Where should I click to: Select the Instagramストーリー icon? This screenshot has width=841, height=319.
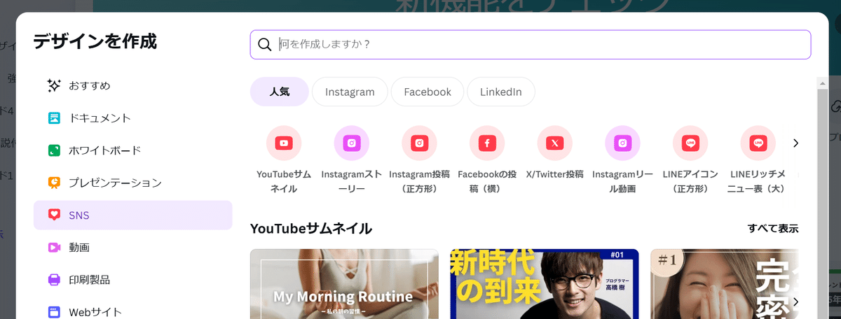point(352,143)
